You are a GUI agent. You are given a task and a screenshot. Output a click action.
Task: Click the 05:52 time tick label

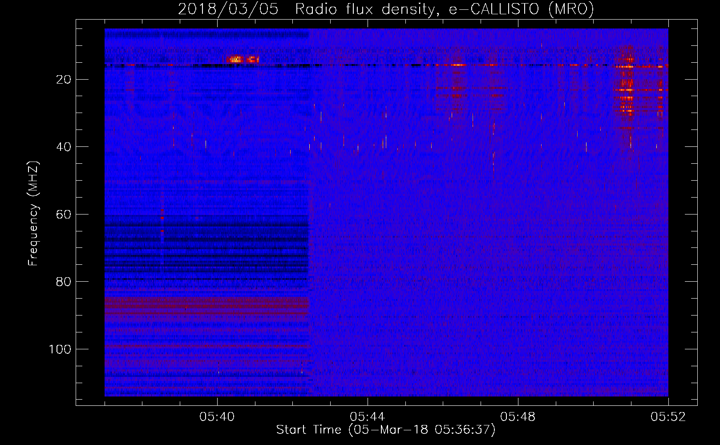point(668,417)
